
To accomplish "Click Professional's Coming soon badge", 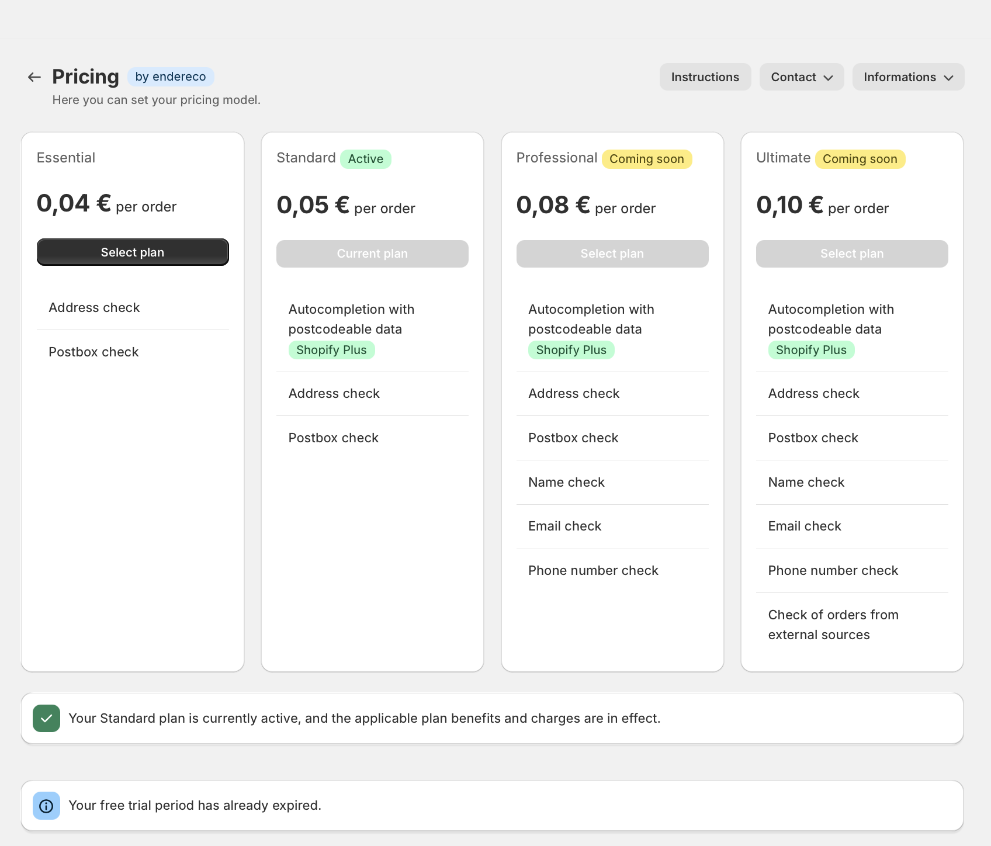I will tap(647, 159).
